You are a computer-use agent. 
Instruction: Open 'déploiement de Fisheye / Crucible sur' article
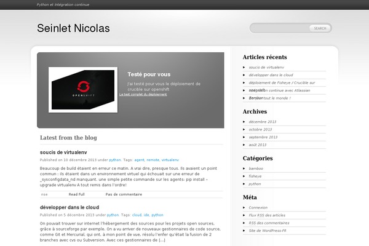282,83
